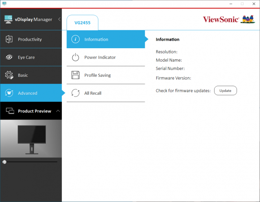Image resolution: width=260 pixels, height=202 pixels.
Task: Click the Information circle-i icon
Action: click(75, 39)
